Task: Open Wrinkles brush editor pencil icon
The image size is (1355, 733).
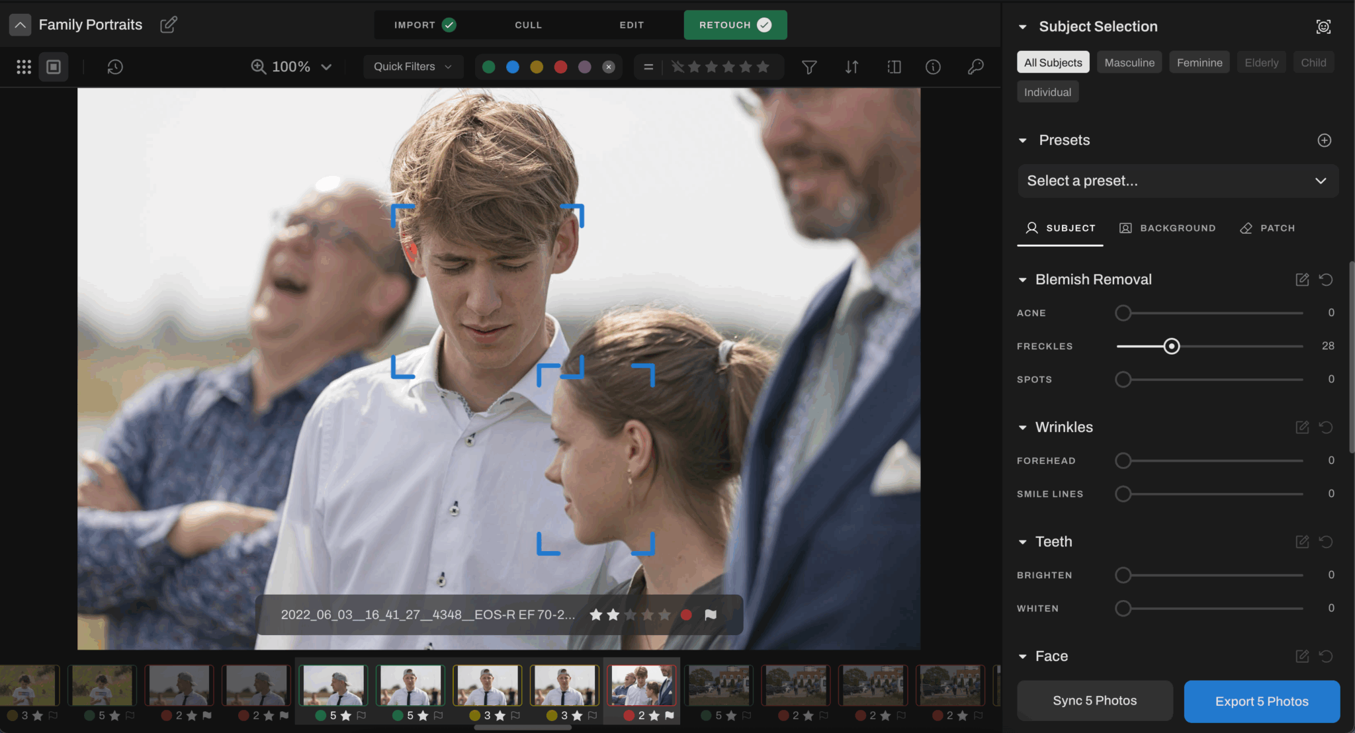Action: pyautogui.click(x=1303, y=427)
